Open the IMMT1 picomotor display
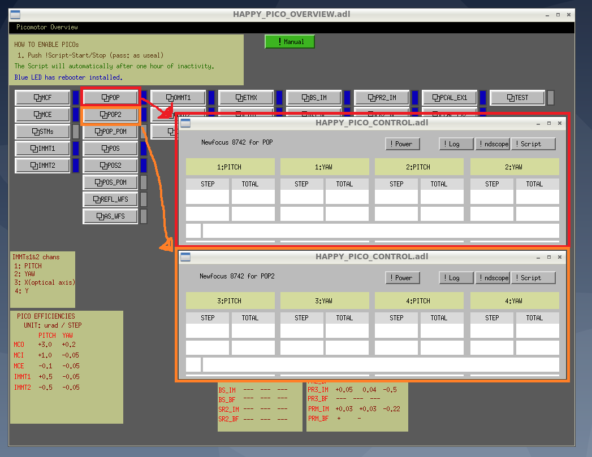The image size is (592, 457). pos(42,149)
